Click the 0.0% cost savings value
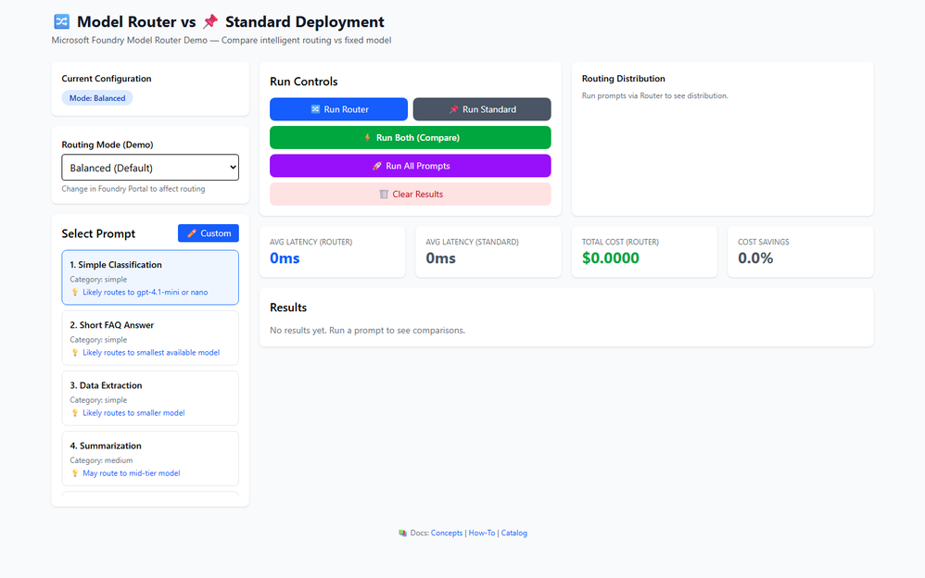Screen dimensions: 925x578 755,258
